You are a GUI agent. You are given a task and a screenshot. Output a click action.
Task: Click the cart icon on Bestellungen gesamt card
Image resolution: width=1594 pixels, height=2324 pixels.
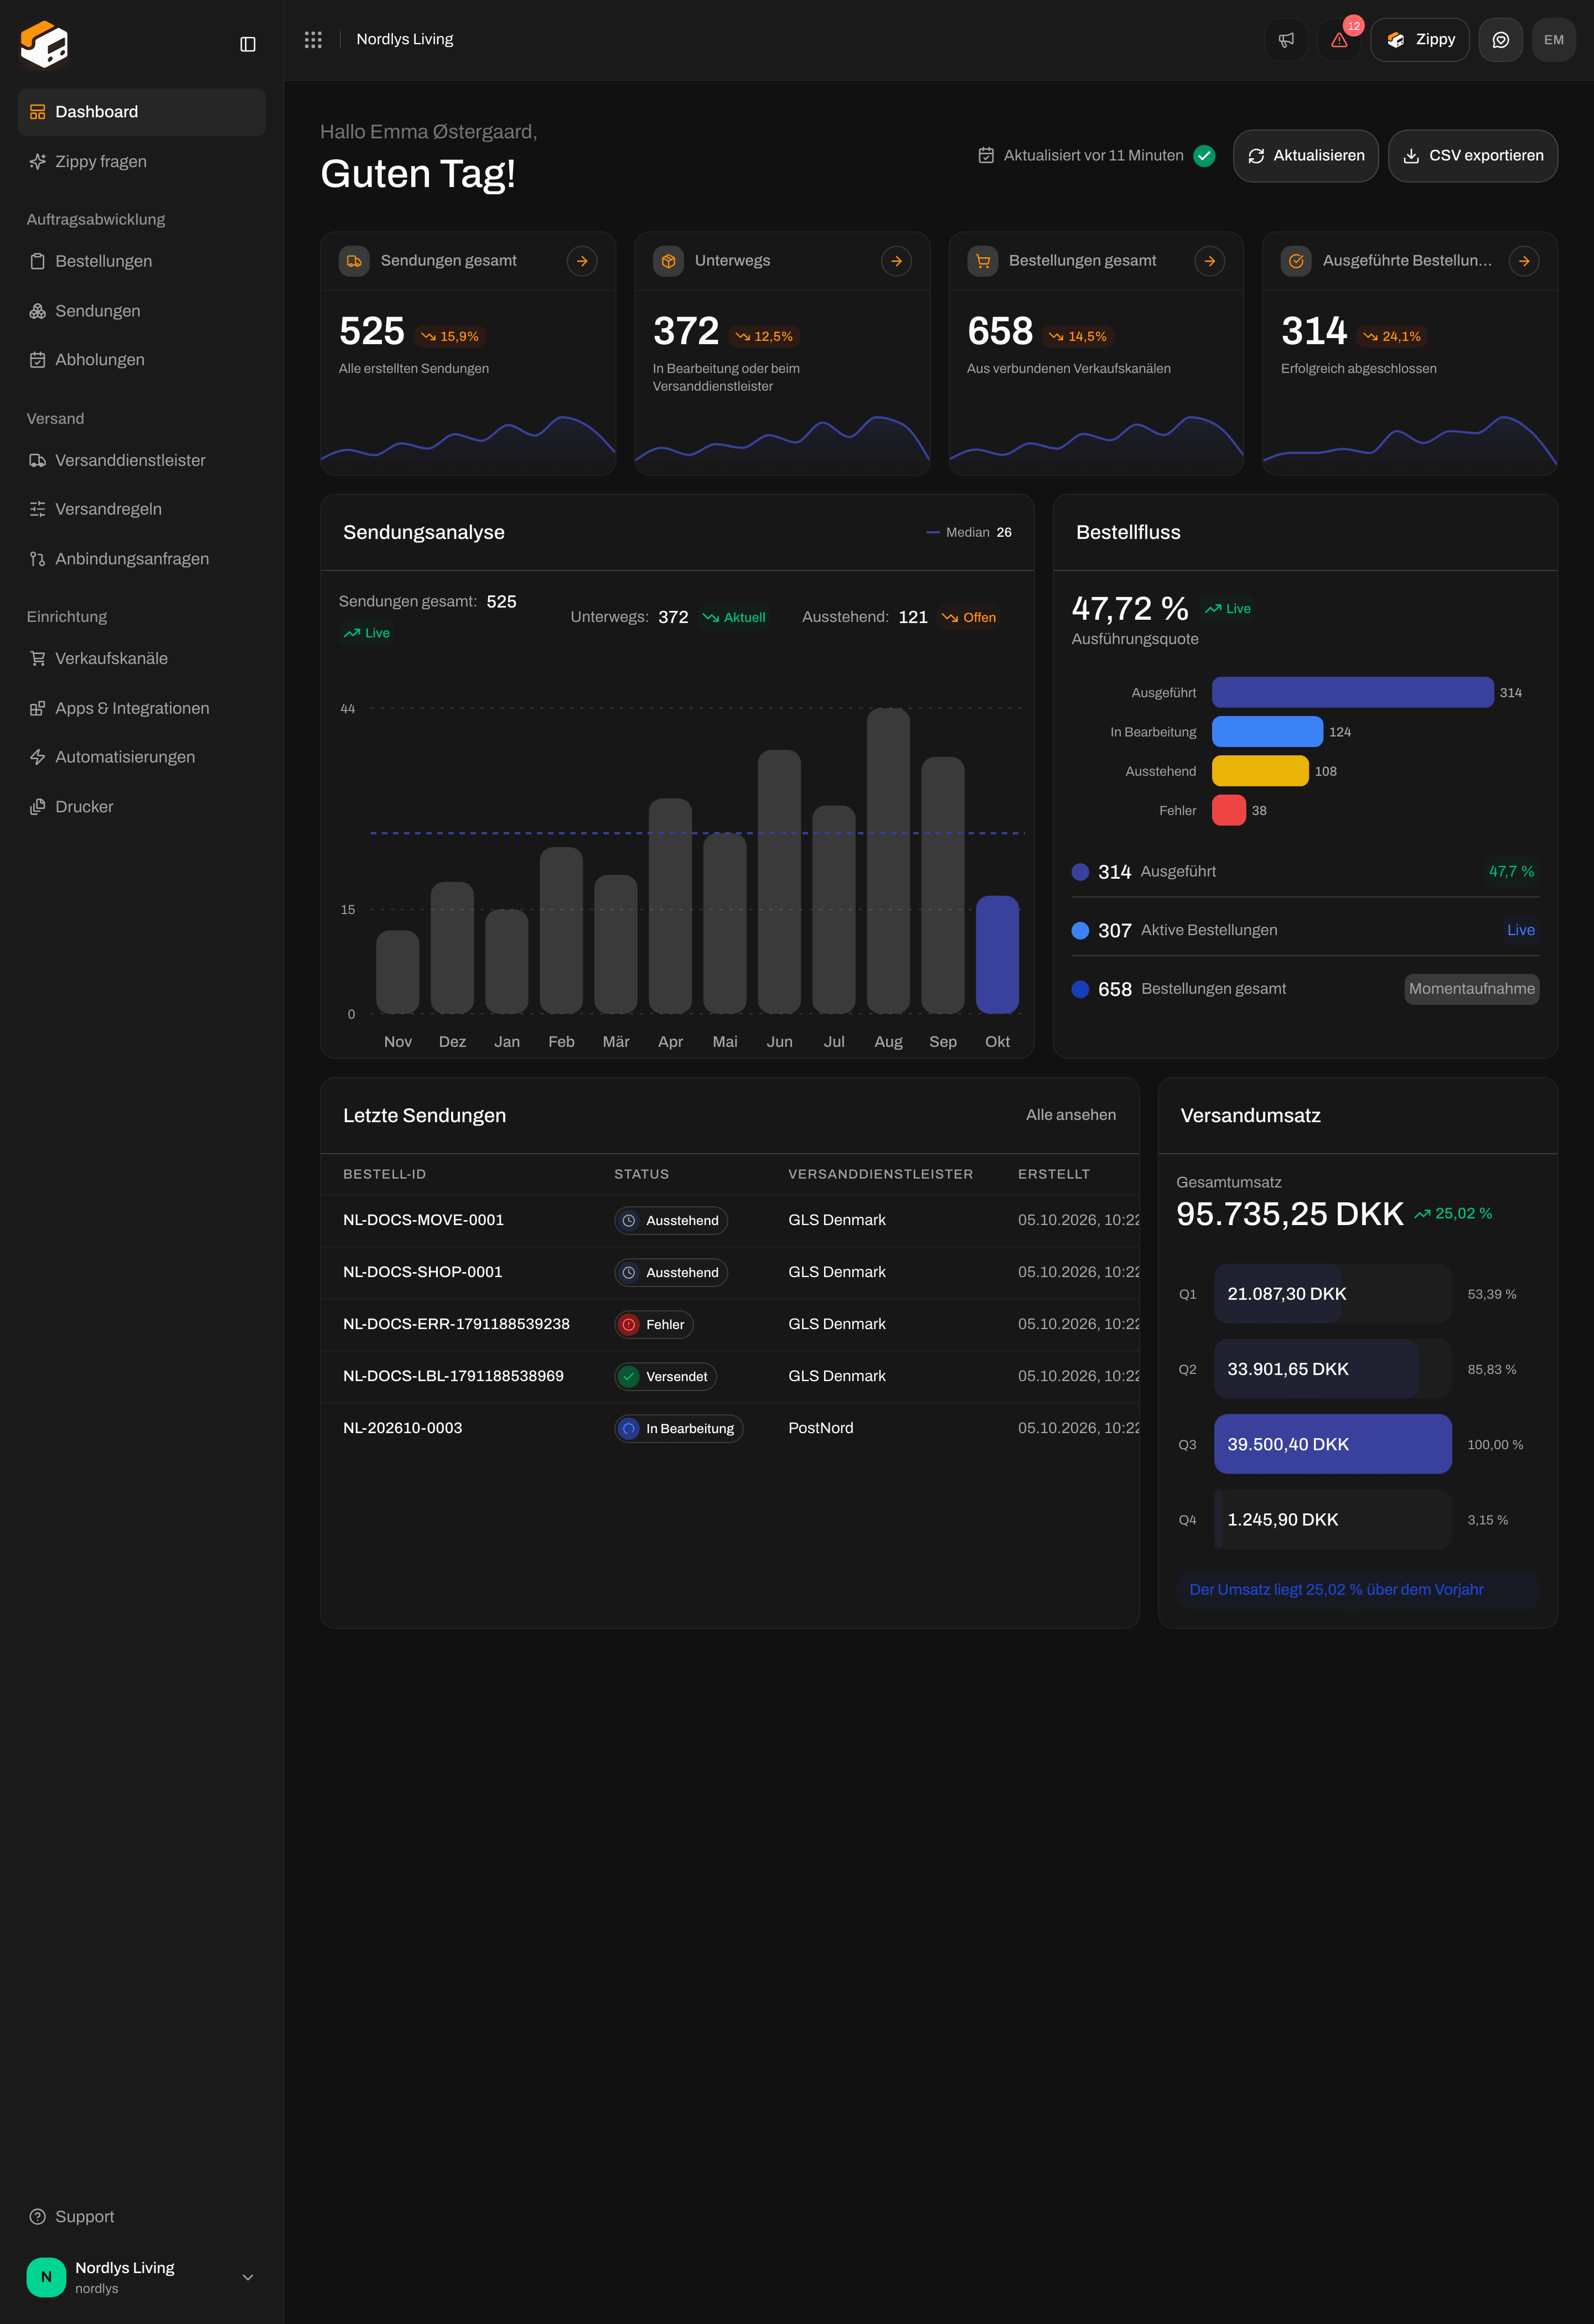click(x=982, y=261)
